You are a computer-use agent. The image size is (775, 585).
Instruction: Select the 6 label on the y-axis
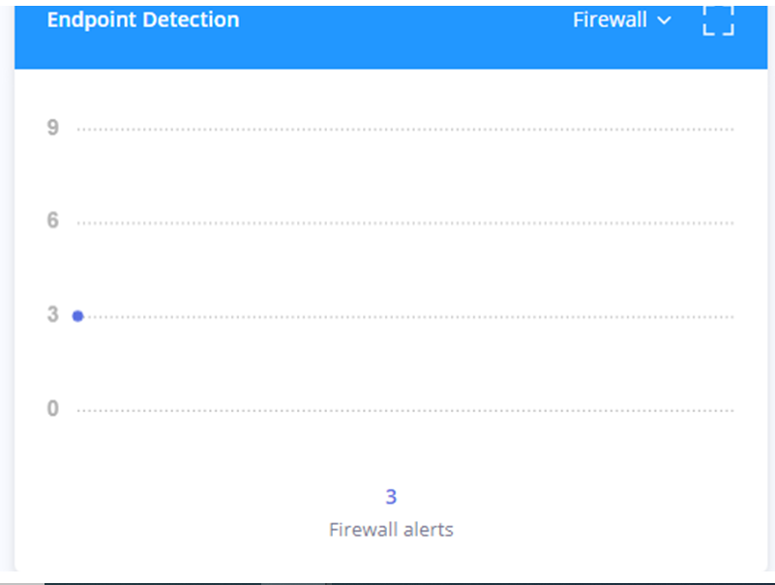coord(53,220)
